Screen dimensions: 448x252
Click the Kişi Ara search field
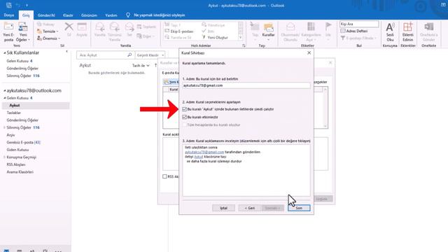point(359,24)
